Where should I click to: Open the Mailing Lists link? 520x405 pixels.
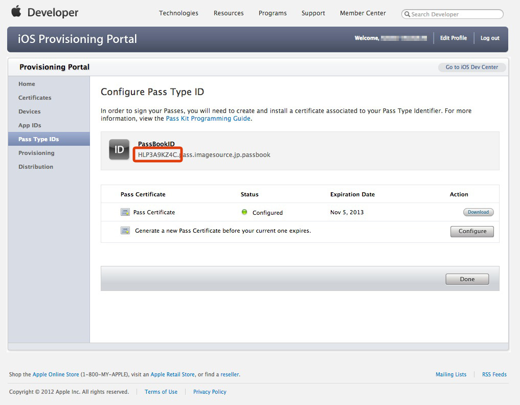pyautogui.click(x=451, y=374)
